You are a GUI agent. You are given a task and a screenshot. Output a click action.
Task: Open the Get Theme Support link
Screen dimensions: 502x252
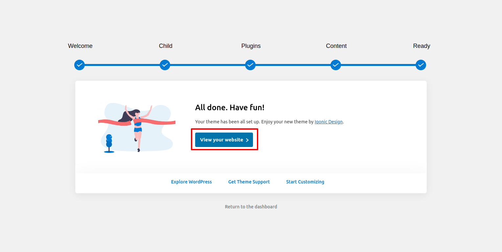(249, 182)
